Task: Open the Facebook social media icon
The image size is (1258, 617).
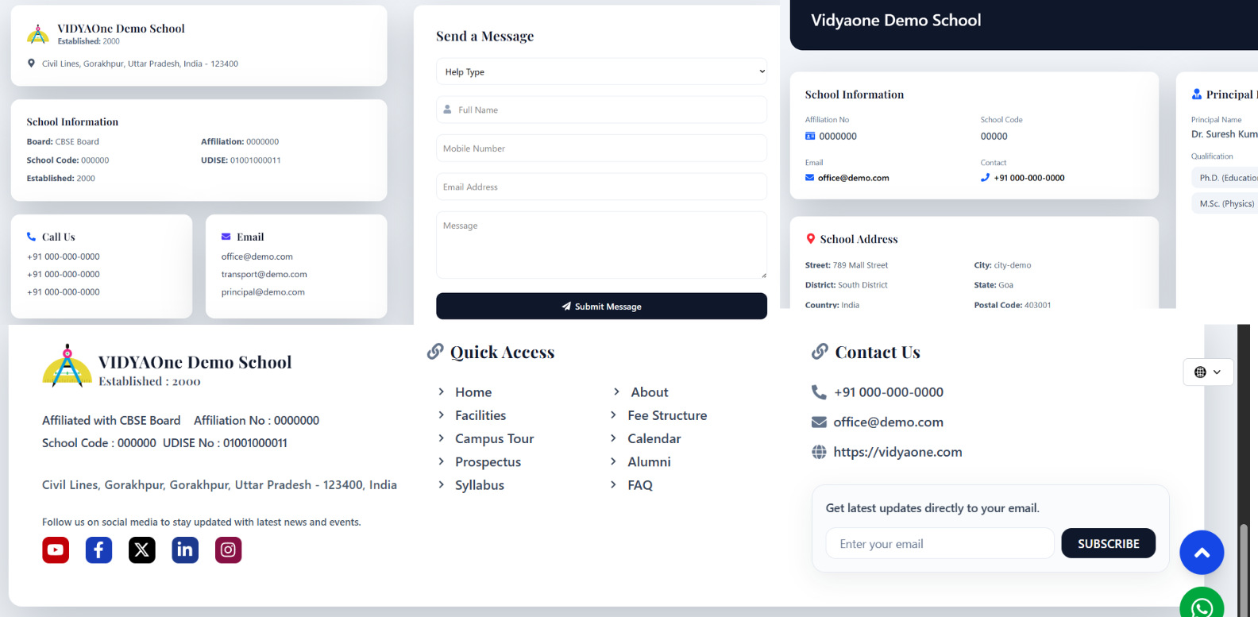Action: 98,550
